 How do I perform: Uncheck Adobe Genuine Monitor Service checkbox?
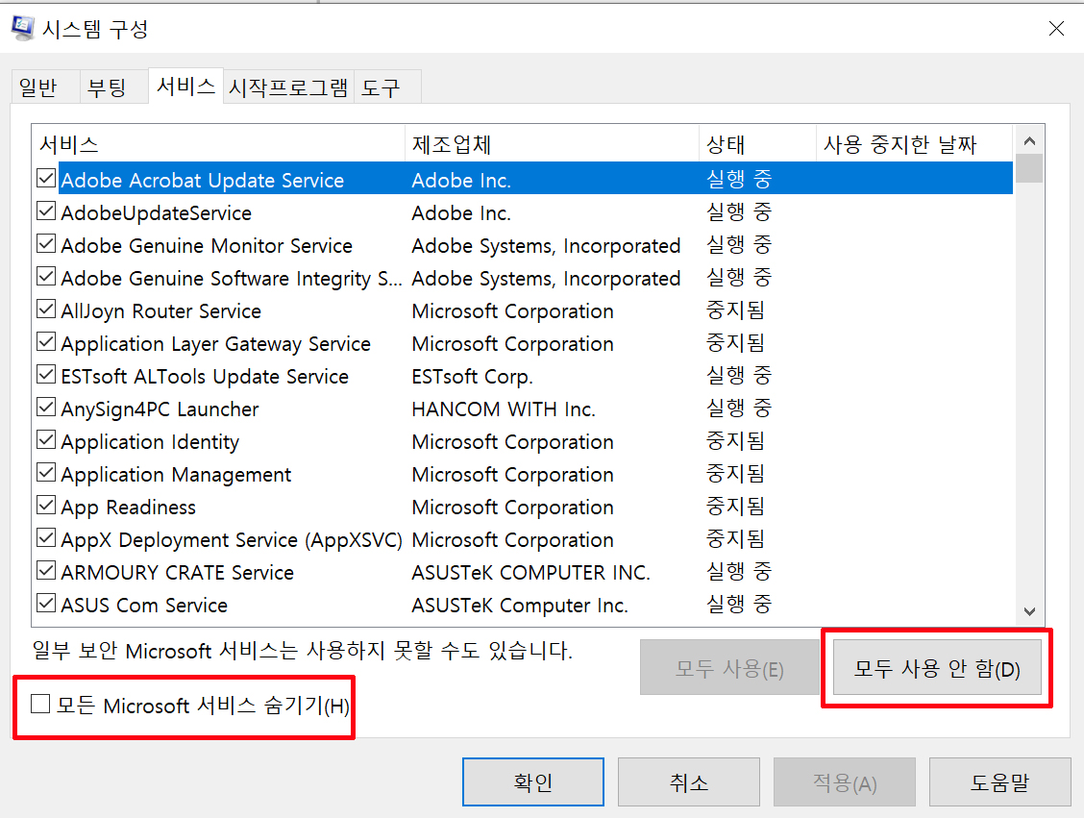point(45,243)
